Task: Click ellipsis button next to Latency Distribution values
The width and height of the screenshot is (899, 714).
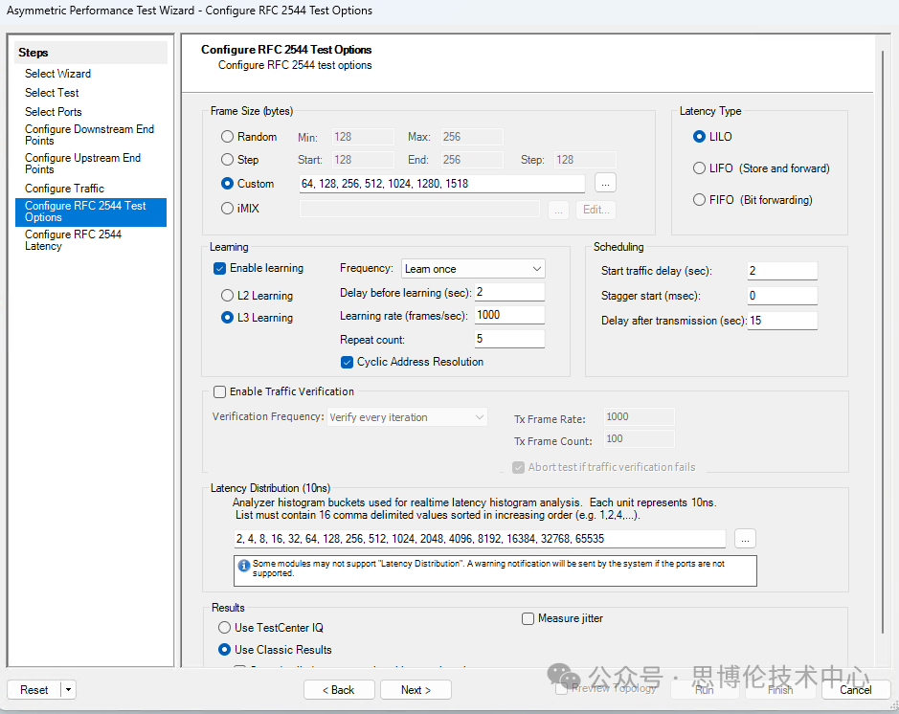Action: click(747, 538)
